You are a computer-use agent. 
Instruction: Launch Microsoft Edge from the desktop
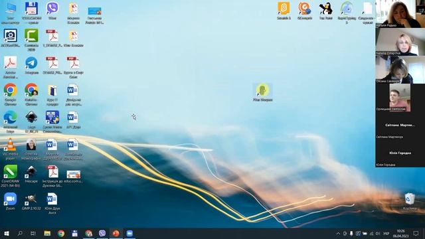click(x=11, y=121)
